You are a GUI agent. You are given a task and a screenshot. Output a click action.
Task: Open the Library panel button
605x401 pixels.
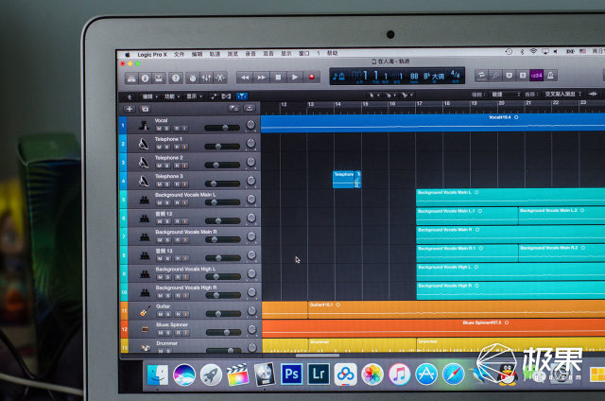131,78
